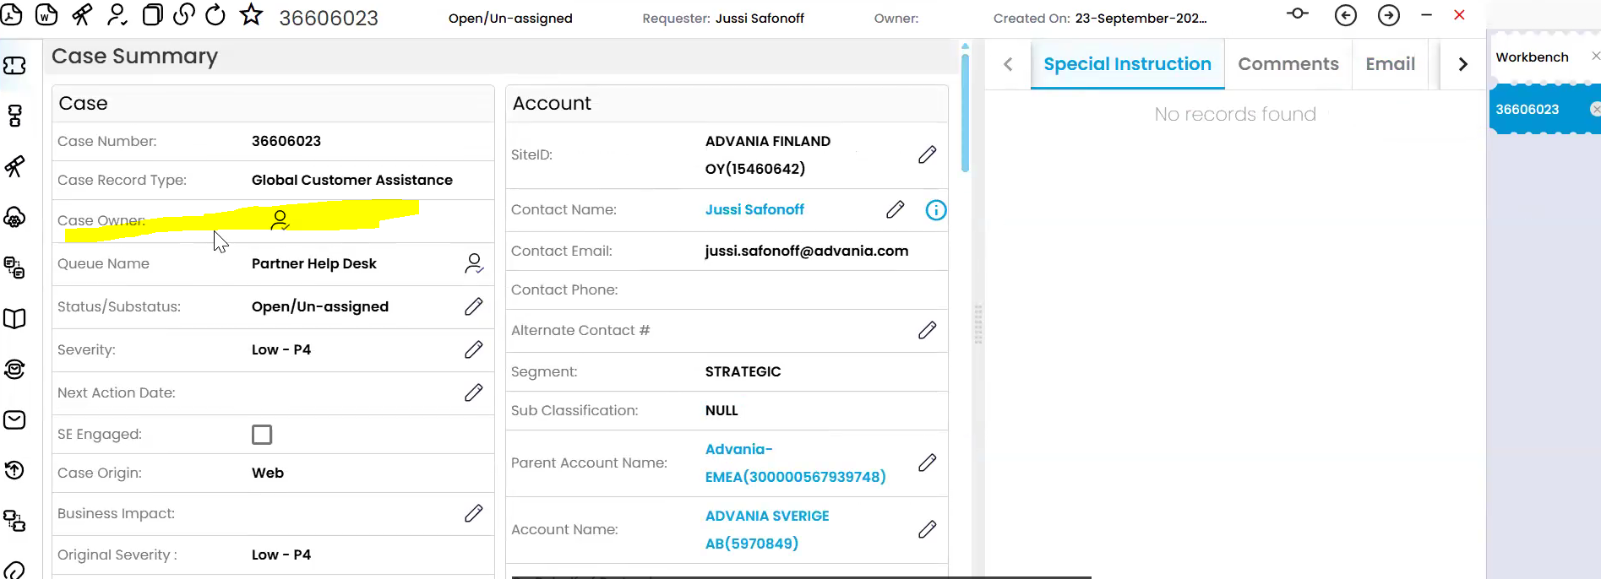Refresh the case using circular arrow
Viewport: 1601px width, 579px height.
point(215,14)
